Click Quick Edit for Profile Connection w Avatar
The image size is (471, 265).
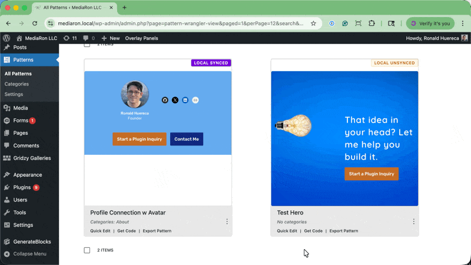click(x=100, y=231)
